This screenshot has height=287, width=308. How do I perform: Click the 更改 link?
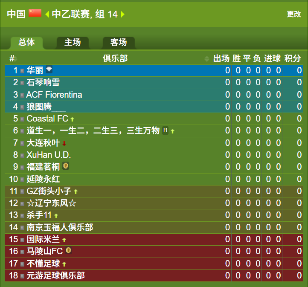click(293, 14)
